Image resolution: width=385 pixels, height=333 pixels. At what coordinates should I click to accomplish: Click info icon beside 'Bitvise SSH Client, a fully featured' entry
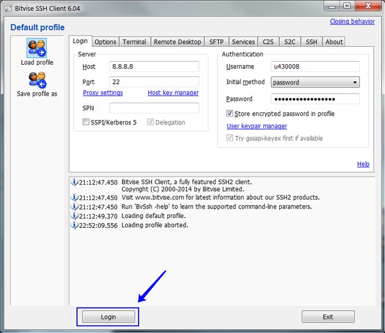74,182
